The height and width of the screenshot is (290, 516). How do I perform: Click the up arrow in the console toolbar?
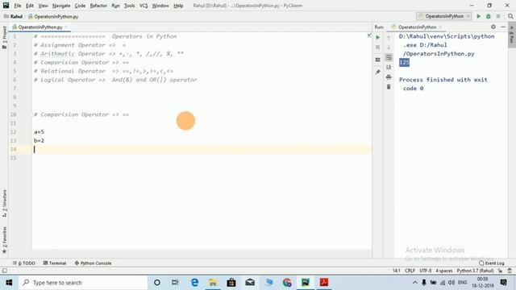(389, 38)
